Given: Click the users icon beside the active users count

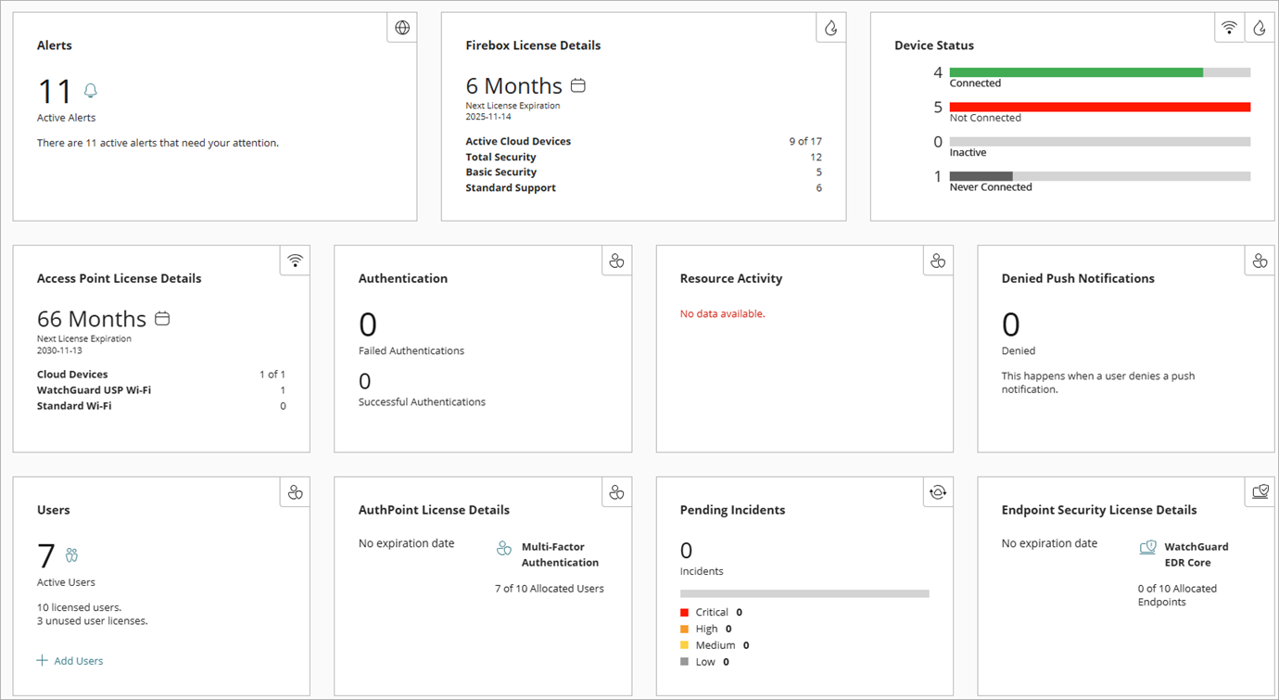Looking at the screenshot, I should (70, 554).
